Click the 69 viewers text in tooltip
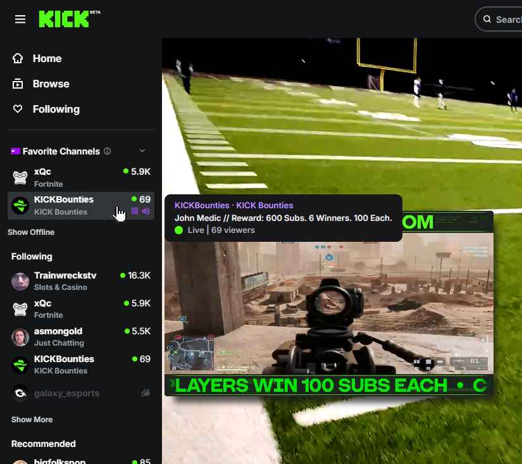The image size is (522, 464). click(x=233, y=230)
